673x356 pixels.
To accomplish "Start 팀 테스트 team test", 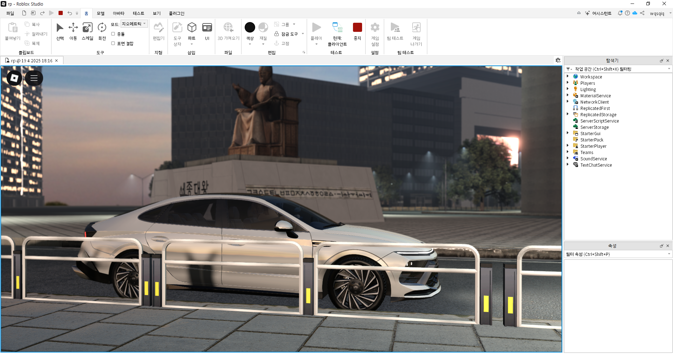I will click(x=395, y=32).
